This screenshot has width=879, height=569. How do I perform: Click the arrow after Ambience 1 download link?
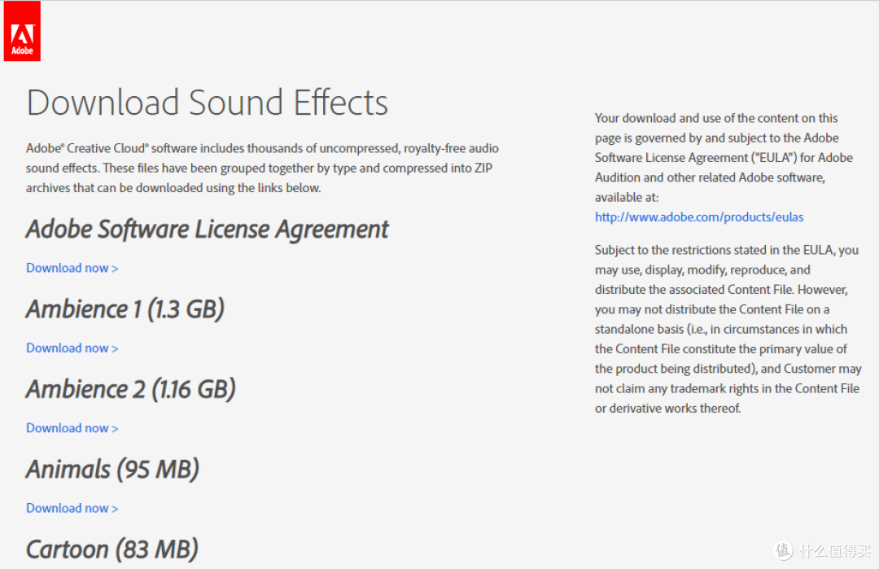point(115,348)
